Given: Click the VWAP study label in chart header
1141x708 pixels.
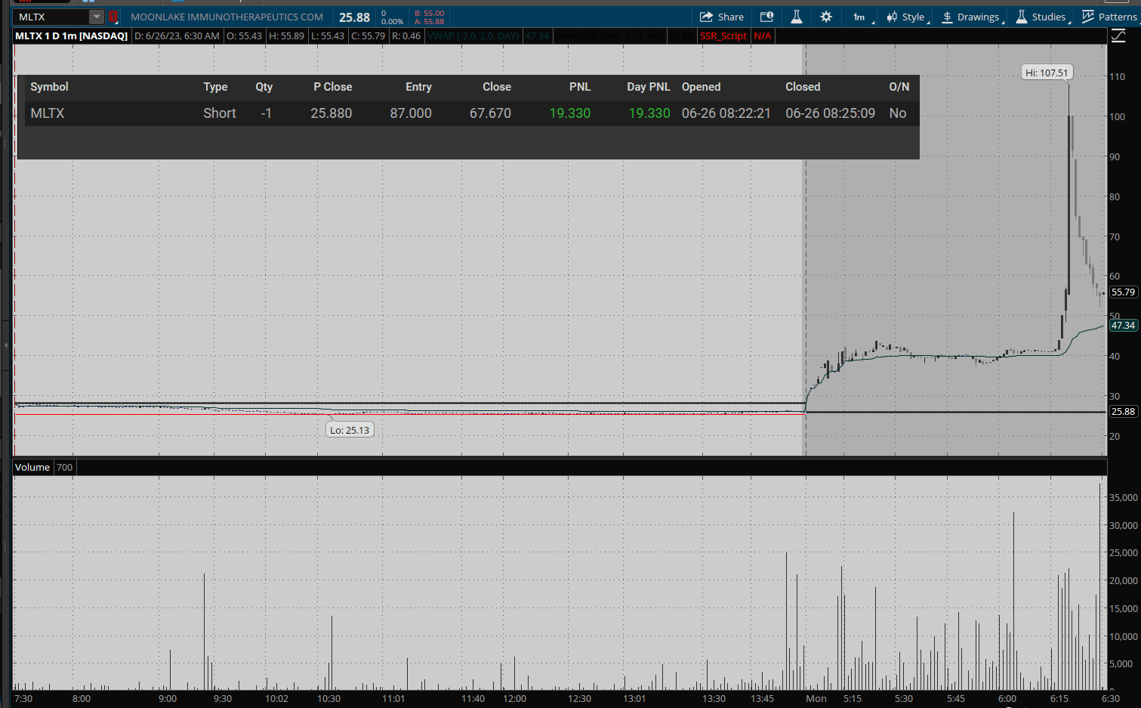Looking at the screenshot, I should tap(473, 36).
